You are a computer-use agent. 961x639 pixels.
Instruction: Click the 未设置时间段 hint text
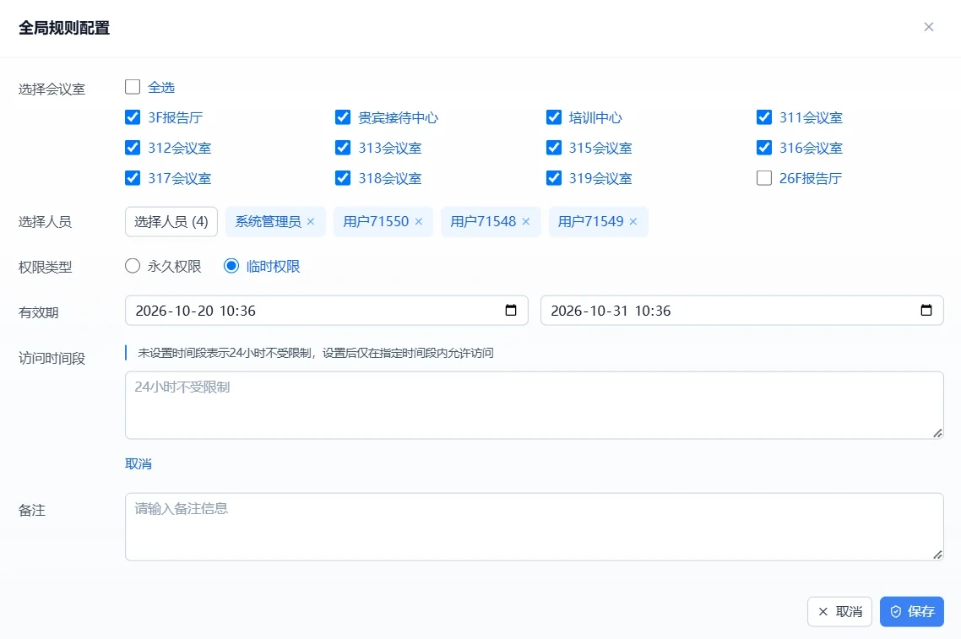tap(316, 353)
